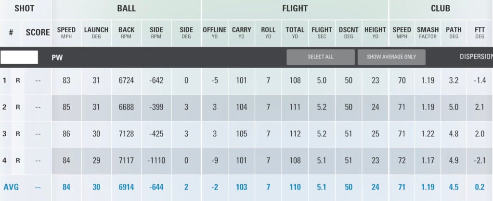The width and height of the screenshot is (493, 201).
Task: Select shot row number 2
Action: tap(5, 107)
